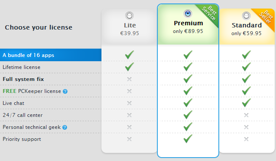Click the Best Service green ribbon

click(209, 14)
